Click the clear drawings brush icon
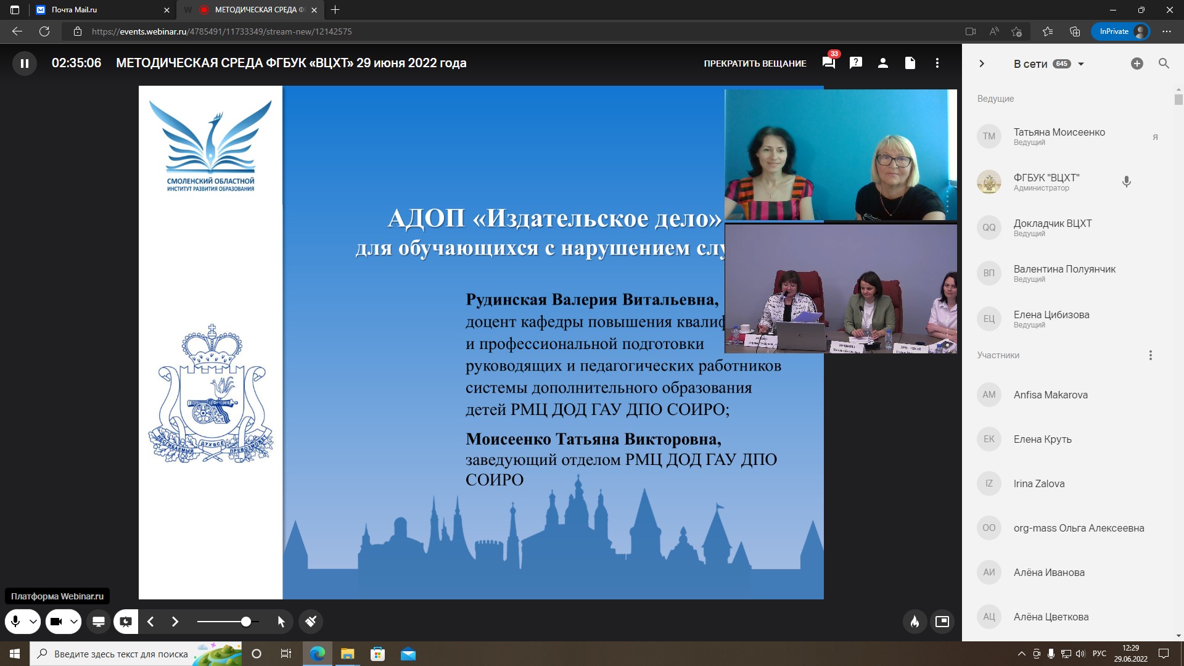 (x=311, y=622)
